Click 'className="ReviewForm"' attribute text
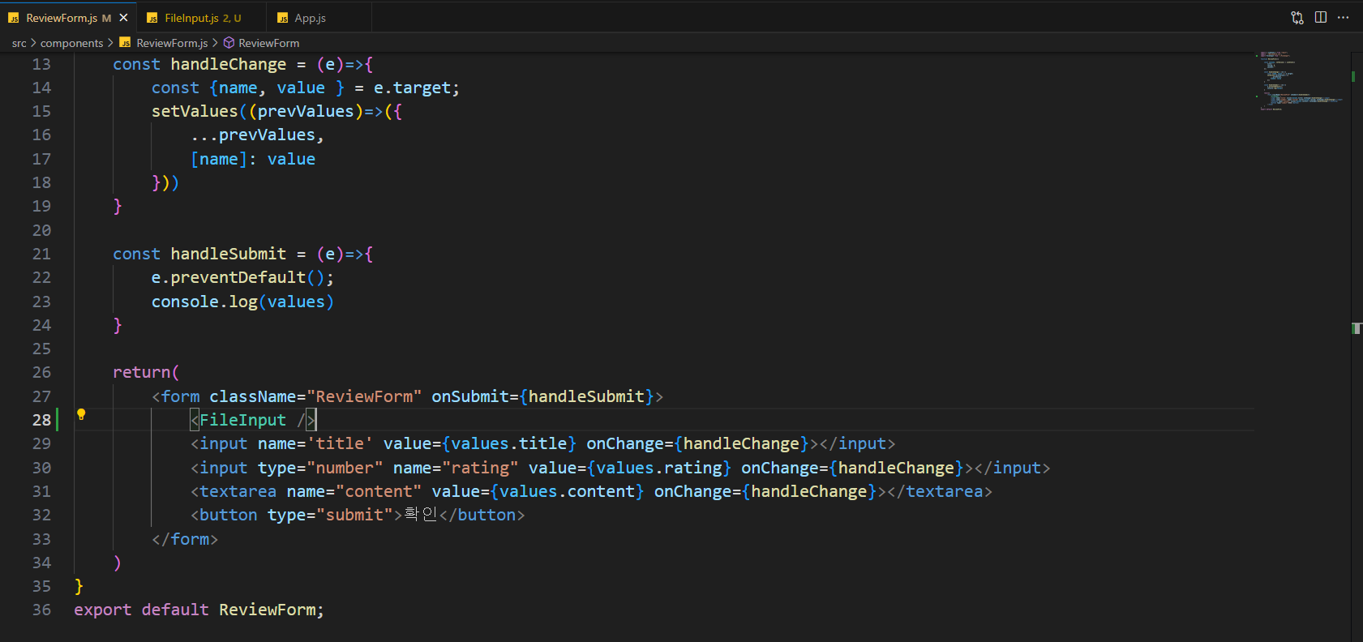This screenshot has width=1363, height=642. pos(315,396)
